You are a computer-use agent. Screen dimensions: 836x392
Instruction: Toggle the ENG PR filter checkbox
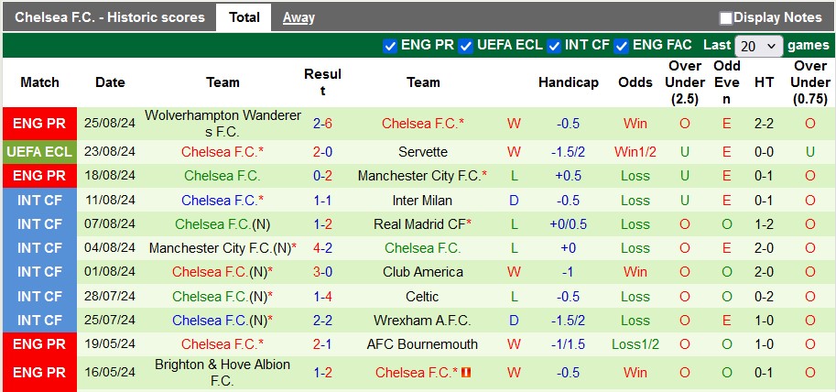[391, 45]
